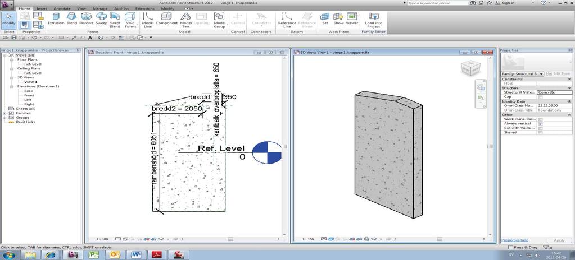Open the steering wheel navigation tool
The width and height of the screenshot is (575, 260).
click(x=481, y=87)
